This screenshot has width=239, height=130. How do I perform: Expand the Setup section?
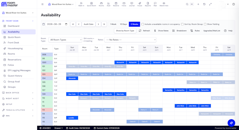[x=18, y=104]
